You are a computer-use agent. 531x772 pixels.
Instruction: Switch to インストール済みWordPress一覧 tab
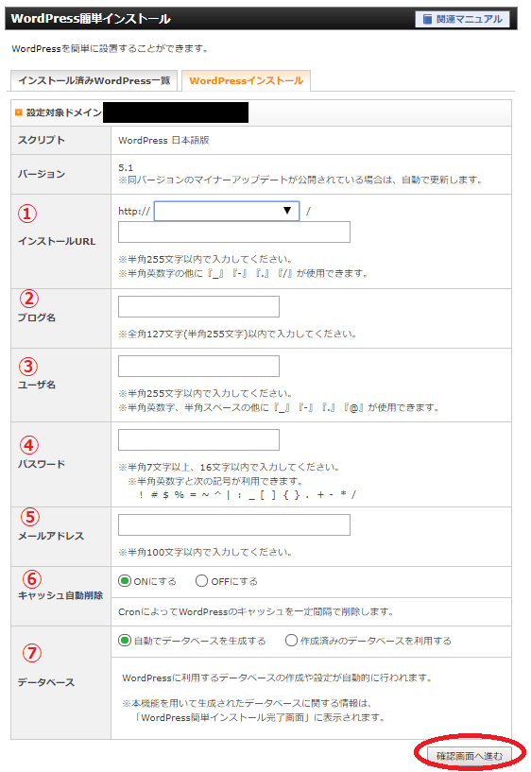click(94, 80)
